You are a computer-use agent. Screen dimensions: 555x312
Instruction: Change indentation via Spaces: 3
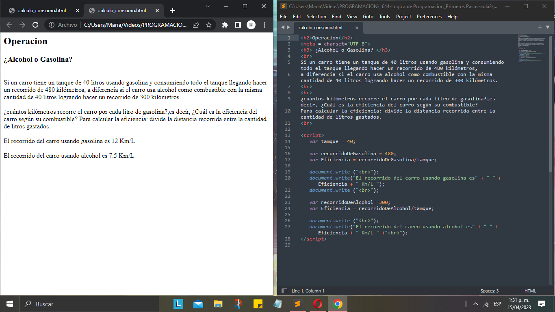(x=490, y=291)
